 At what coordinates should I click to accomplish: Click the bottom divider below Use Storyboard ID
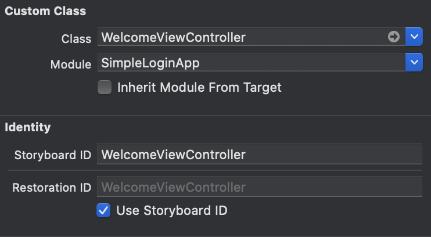click(215, 236)
